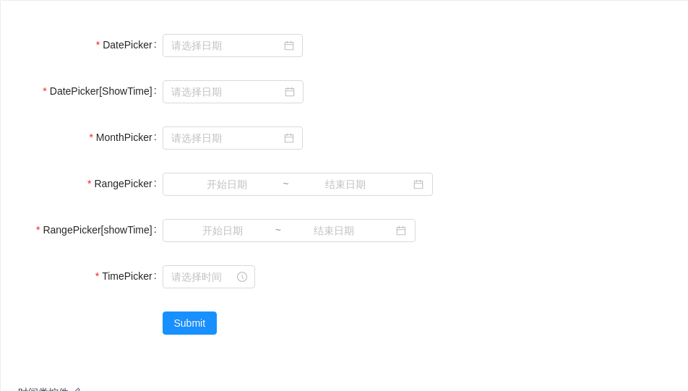Focus the RangePicker[showTime] 结束日期 end field

(x=334, y=231)
